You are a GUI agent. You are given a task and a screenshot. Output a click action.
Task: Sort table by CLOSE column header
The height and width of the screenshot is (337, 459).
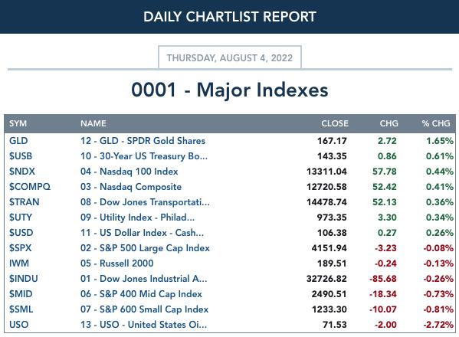coord(335,123)
